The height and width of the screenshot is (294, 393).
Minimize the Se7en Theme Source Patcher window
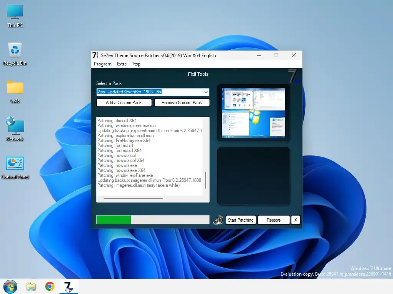tap(259, 55)
